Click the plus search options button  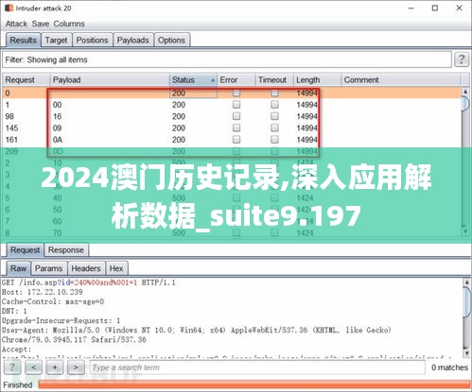(x=55, y=367)
